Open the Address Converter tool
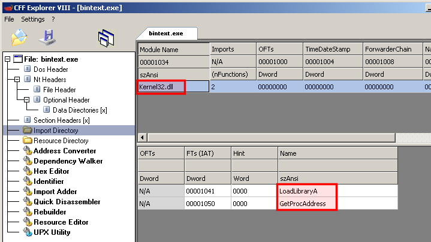431x242 pixels. click(x=64, y=151)
